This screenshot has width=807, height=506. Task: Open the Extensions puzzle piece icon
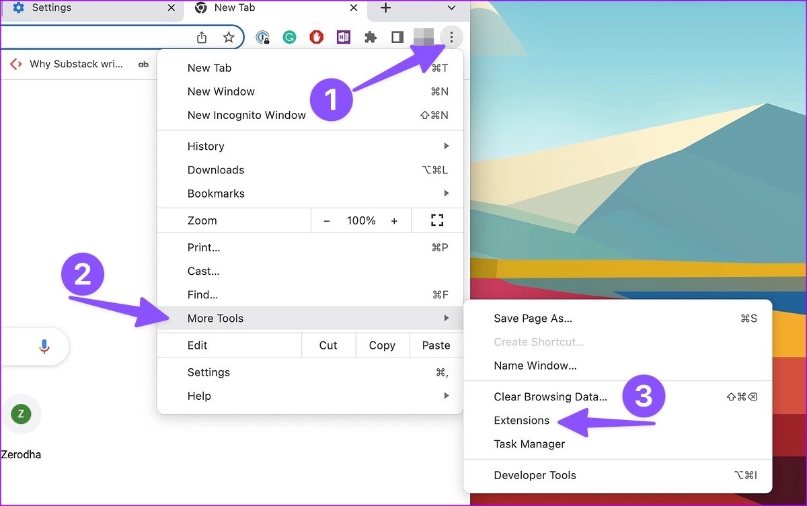tap(370, 38)
